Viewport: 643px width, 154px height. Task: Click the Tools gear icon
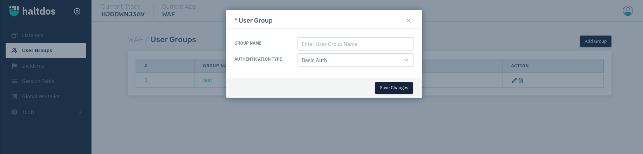click(x=14, y=112)
